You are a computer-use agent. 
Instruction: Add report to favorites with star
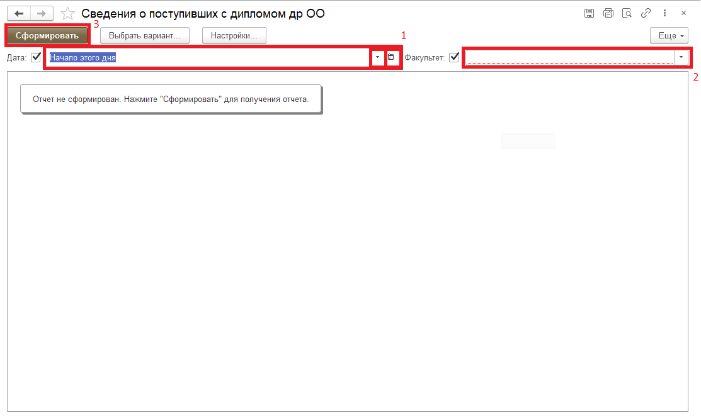point(69,13)
